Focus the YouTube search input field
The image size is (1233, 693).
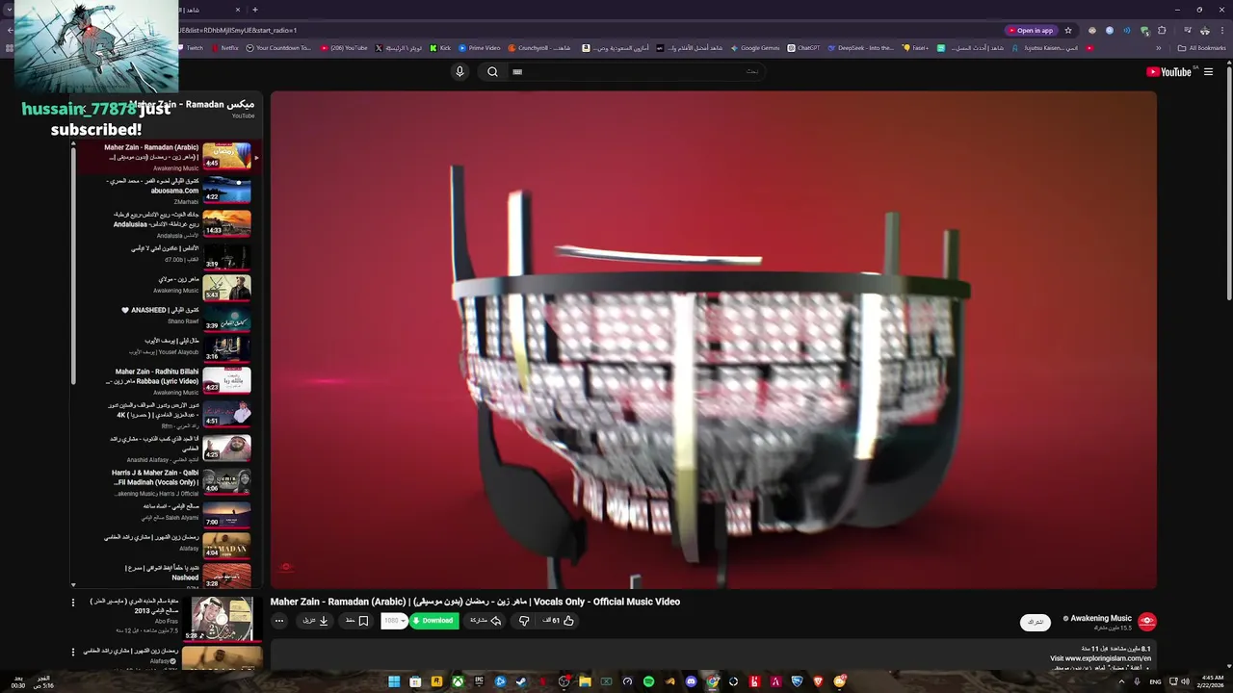[x=636, y=71]
